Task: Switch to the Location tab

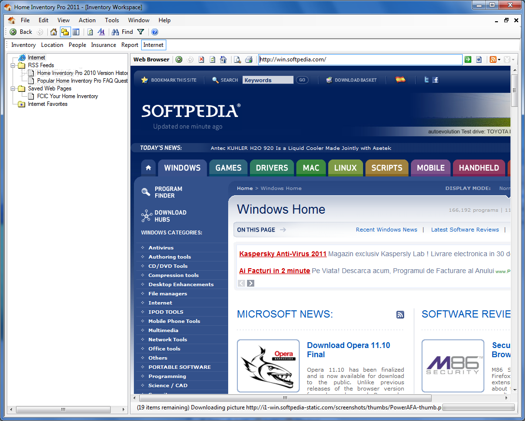Action: pyautogui.click(x=52, y=45)
